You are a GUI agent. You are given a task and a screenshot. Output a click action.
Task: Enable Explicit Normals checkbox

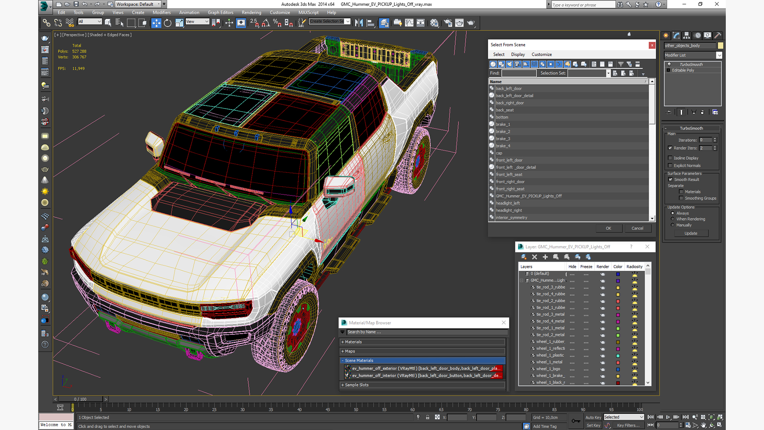pyautogui.click(x=670, y=166)
